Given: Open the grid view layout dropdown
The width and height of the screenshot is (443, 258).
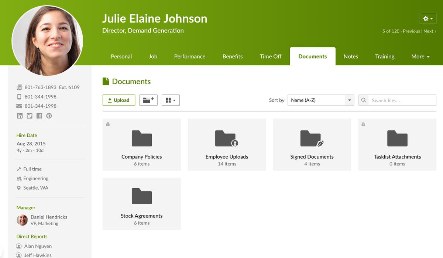Looking at the screenshot, I should (x=171, y=100).
